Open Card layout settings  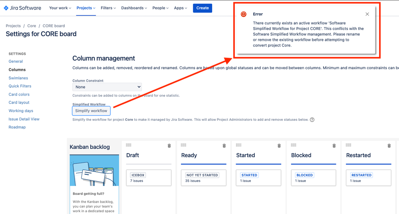coord(19,102)
